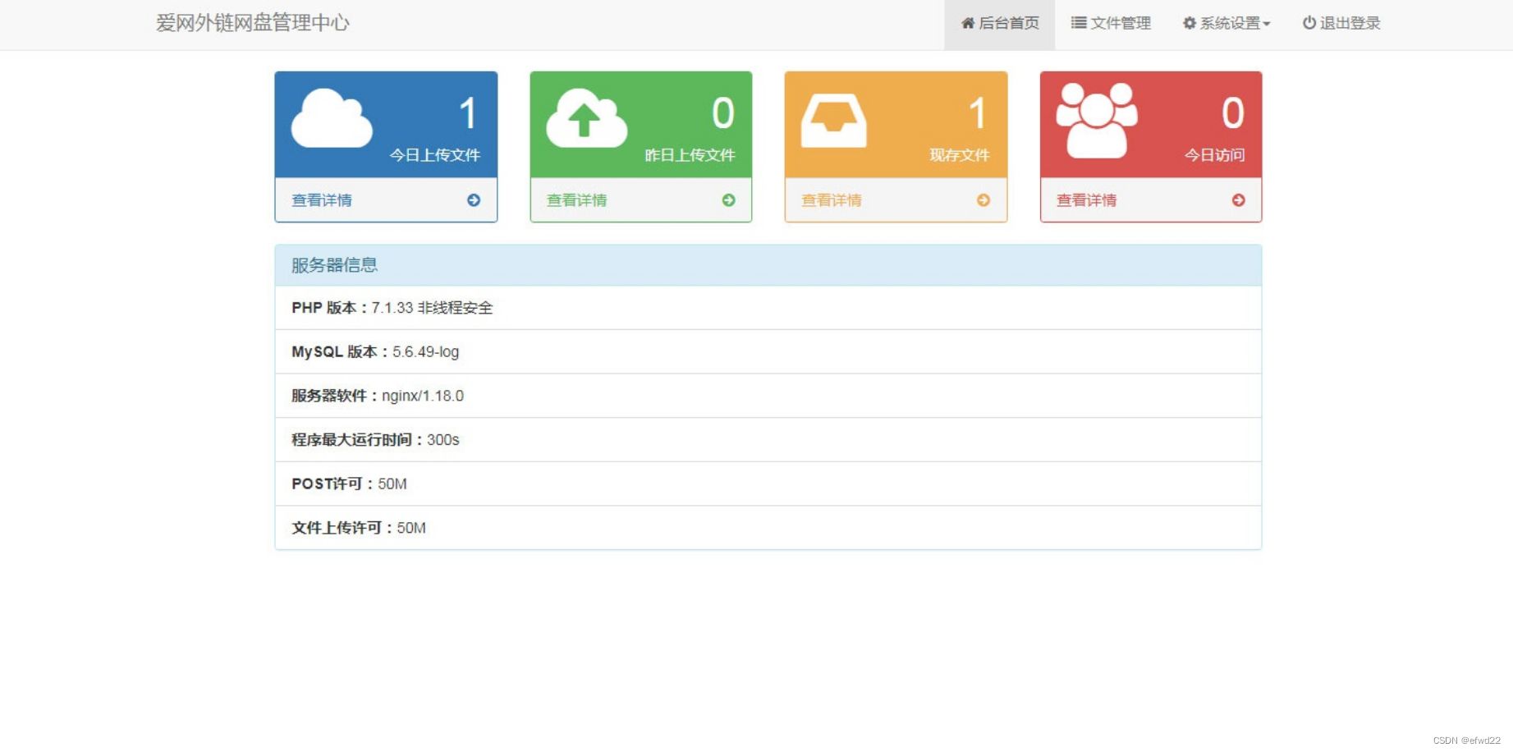Click the list icon beside 文件管理

(1077, 22)
